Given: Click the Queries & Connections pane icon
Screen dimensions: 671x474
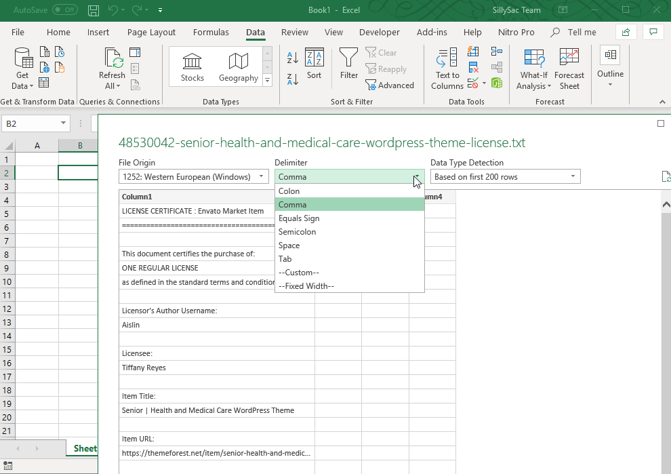Looking at the screenshot, I should tap(135, 52).
